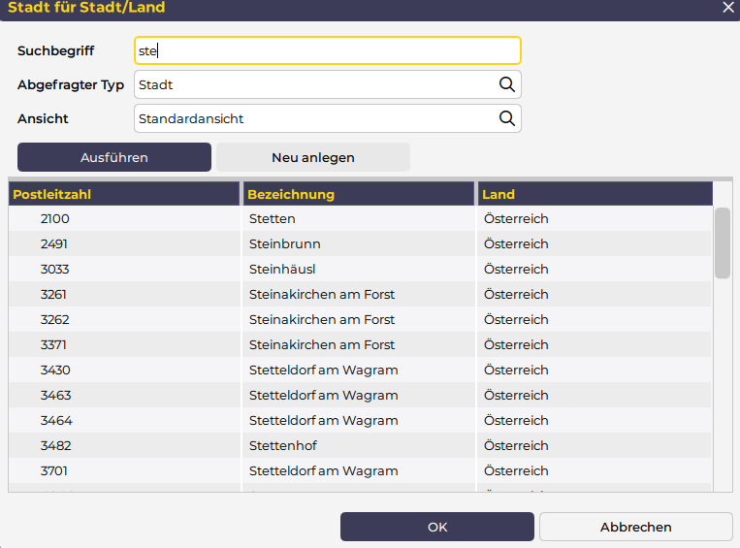Close the Stadt für Stadt/Land dialog
This screenshot has width=740, height=548.
point(728,8)
